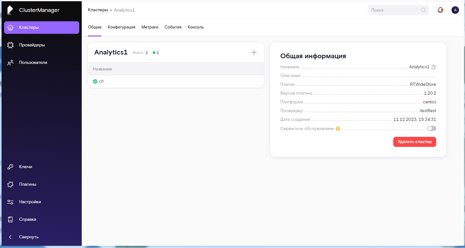Click the Настройки sliders icon
This screenshot has height=248, width=465.
point(10,202)
